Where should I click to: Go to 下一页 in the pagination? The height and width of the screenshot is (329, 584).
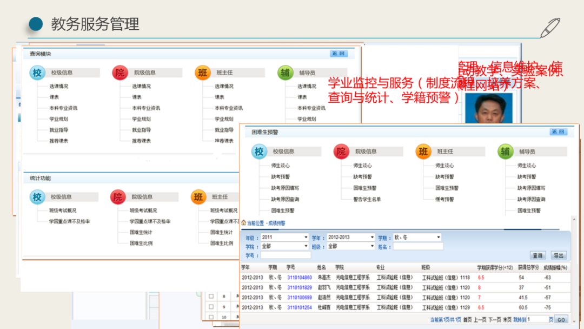tap(495, 320)
